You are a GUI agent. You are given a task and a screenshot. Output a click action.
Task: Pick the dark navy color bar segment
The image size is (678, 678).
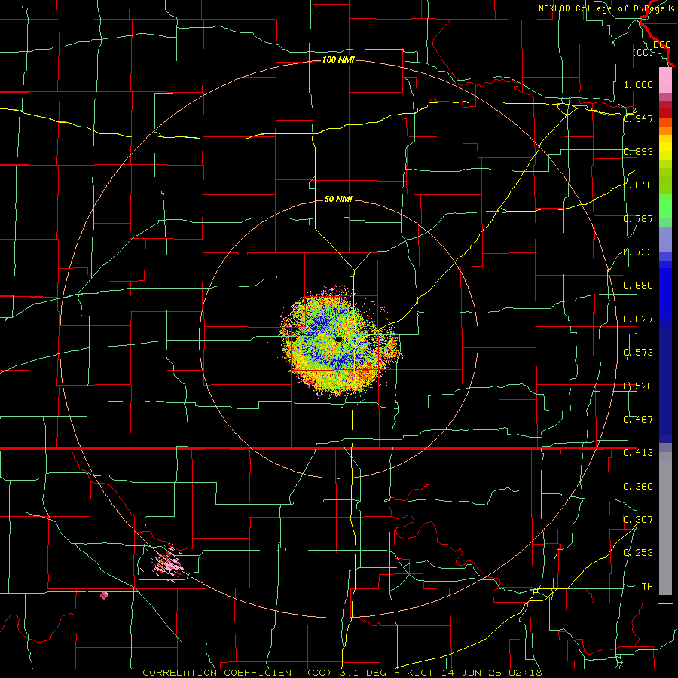665,380
